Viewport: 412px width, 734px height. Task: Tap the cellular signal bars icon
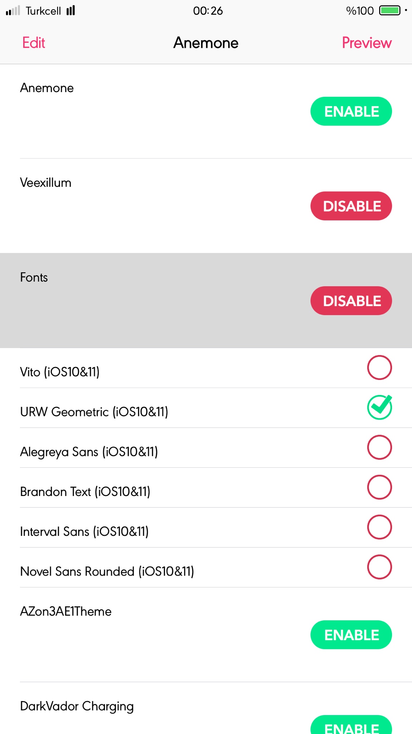pyautogui.click(x=13, y=11)
